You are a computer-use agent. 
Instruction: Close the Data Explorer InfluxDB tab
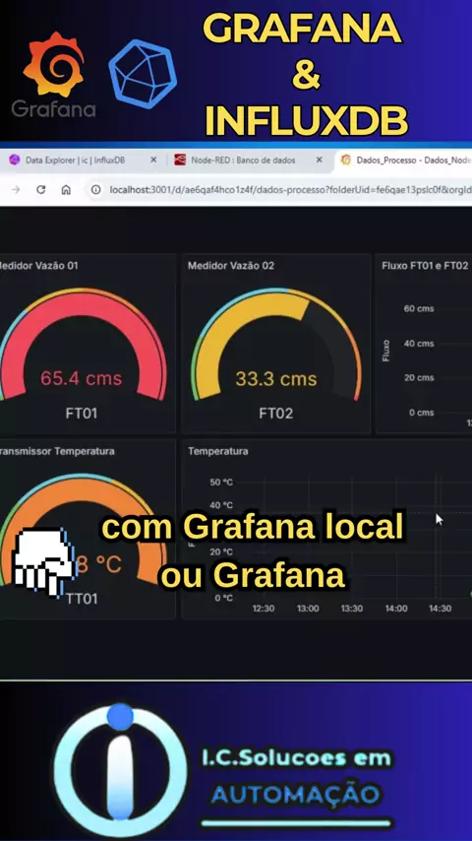pyautogui.click(x=153, y=160)
